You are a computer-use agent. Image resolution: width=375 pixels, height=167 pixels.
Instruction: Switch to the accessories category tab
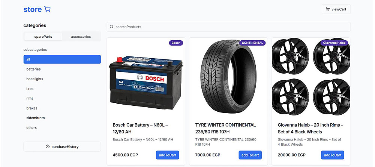(x=81, y=37)
